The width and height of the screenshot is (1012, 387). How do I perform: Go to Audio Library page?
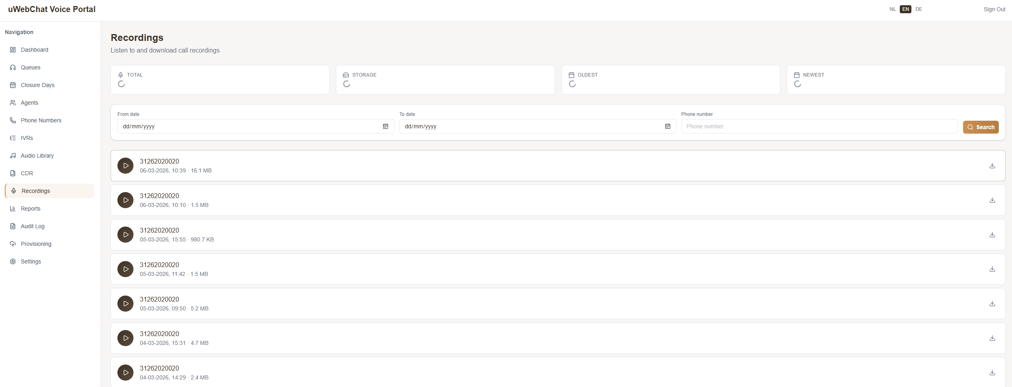tap(37, 156)
